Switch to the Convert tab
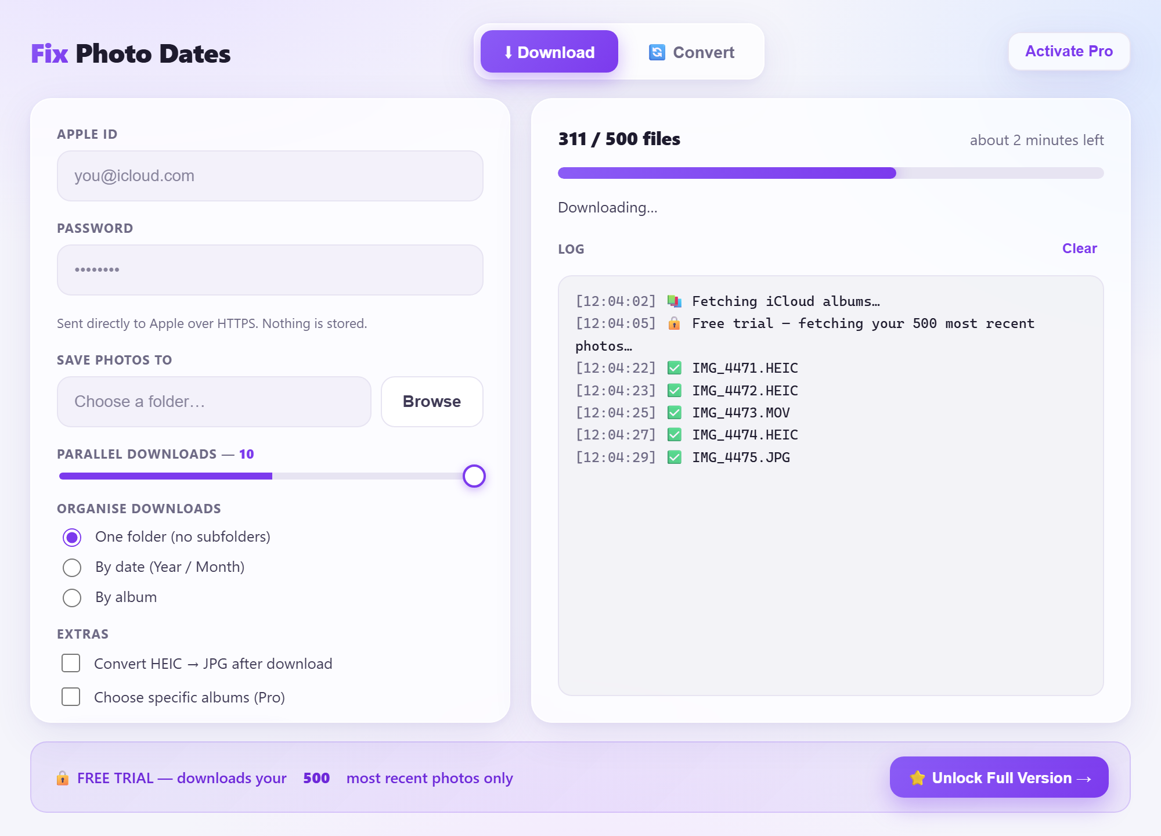The height and width of the screenshot is (836, 1161). click(x=691, y=52)
